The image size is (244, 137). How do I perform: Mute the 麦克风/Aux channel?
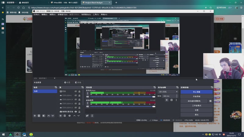point(88,97)
